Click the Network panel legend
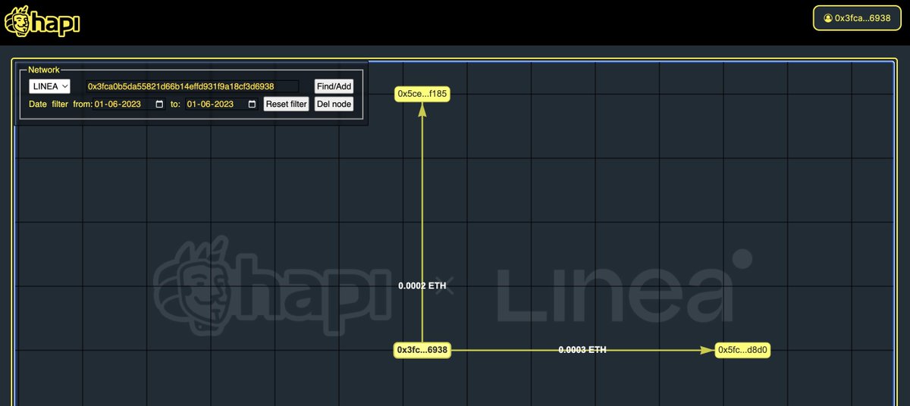The height and width of the screenshot is (406, 910). [x=44, y=70]
